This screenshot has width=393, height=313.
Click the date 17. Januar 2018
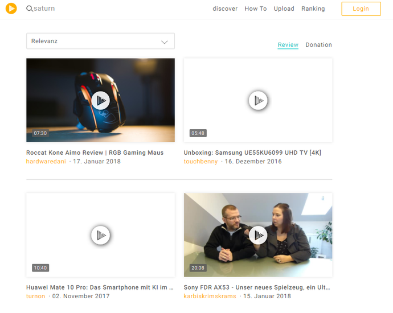pyautogui.click(x=97, y=162)
